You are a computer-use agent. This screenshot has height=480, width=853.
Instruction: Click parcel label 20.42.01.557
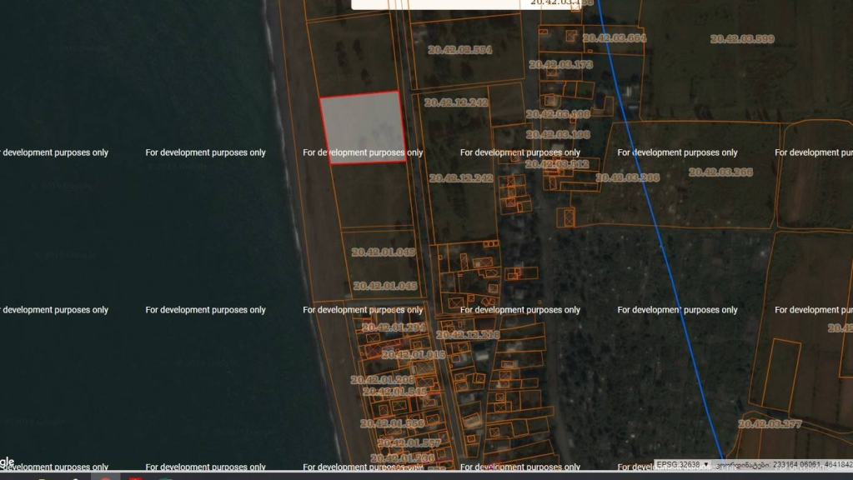pyautogui.click(x=409, y=443)
